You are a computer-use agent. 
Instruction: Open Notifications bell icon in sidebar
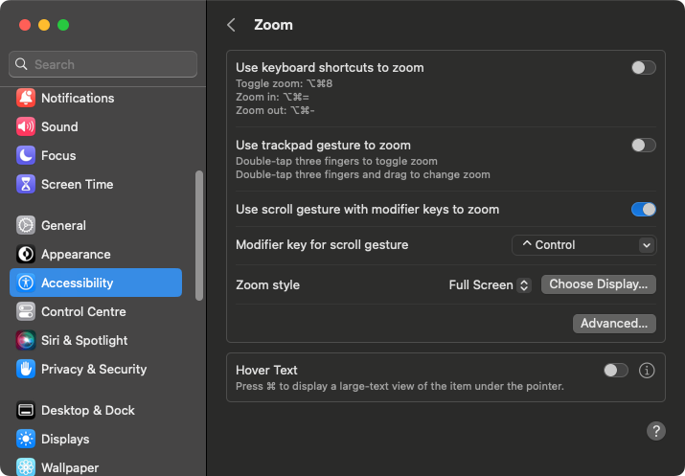coord(26,98)
